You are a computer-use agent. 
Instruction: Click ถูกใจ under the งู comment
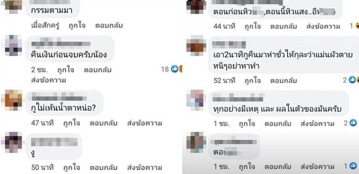tap(72, 167)
